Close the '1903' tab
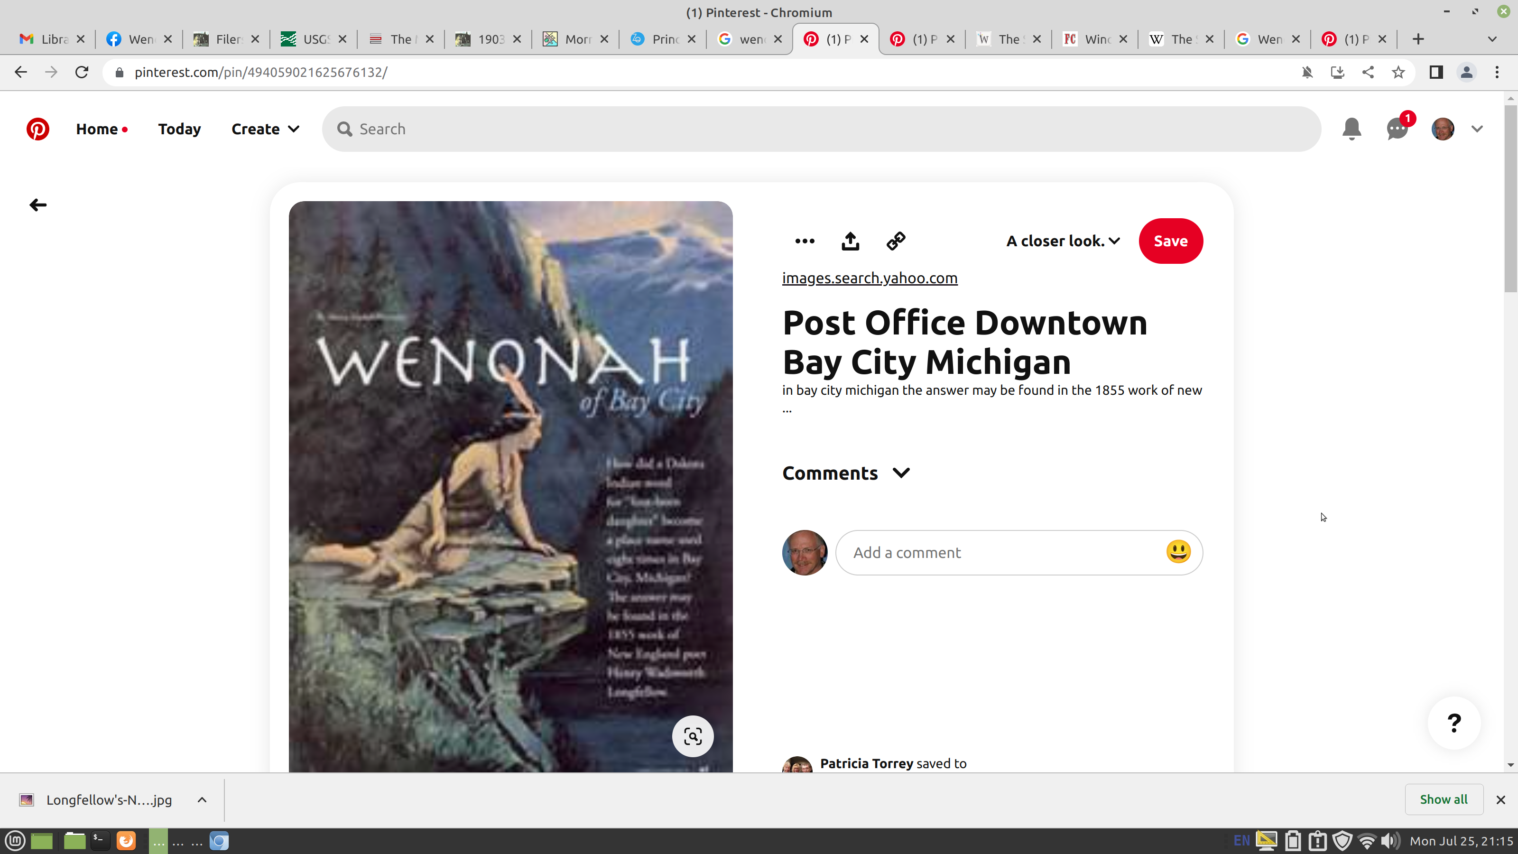 (x=517, y=39)
